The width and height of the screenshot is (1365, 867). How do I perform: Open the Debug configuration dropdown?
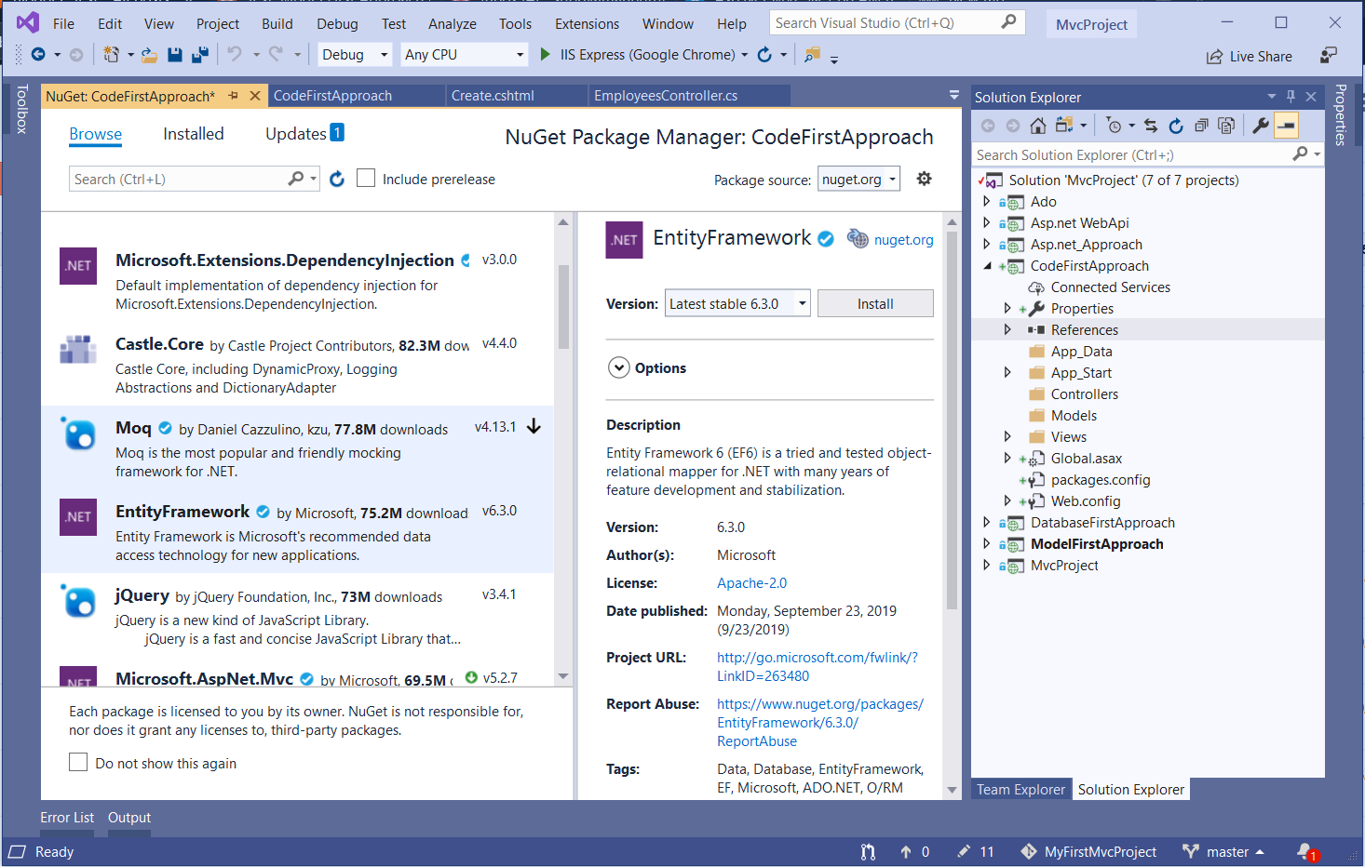[355, 55]
